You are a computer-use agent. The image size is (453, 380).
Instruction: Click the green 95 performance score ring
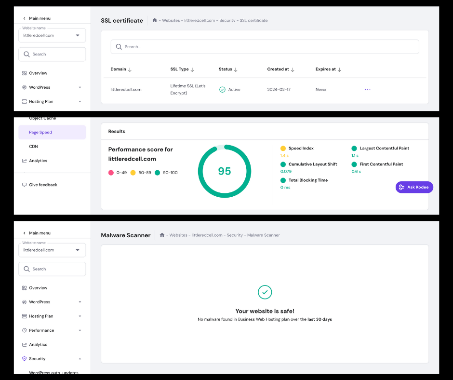click(x=225, y=171)
